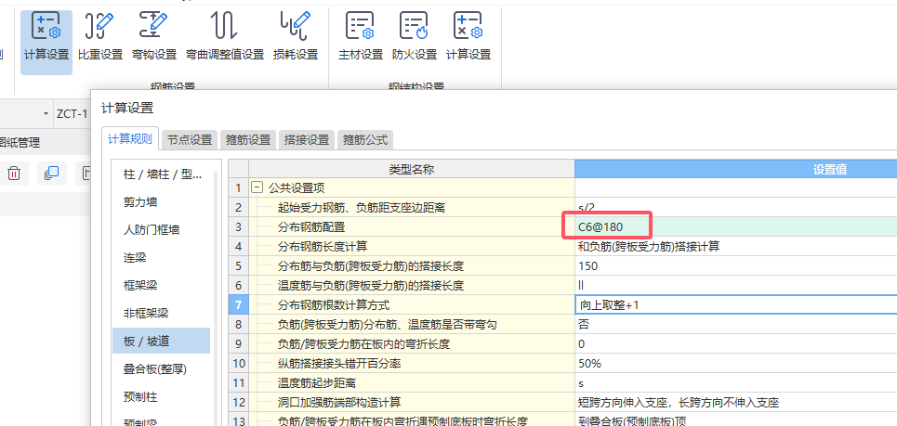Select 框架梁 category
897x426 pixels.
162,286
